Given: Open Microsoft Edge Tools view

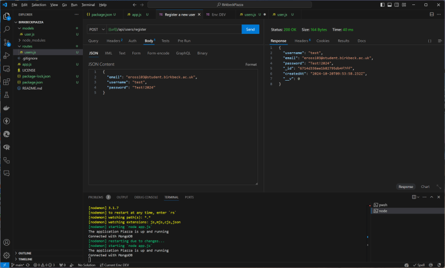Looking at the screenshot, I should (x=6, y=134).
